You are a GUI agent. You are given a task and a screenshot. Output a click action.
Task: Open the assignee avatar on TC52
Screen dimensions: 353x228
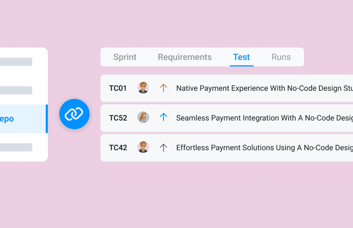pyautogui.click(x=143, y=117)
